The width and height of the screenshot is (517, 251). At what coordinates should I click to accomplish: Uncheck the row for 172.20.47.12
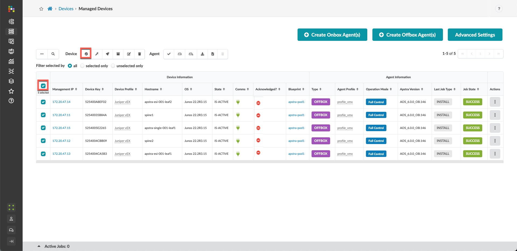[x=43, y=141]
